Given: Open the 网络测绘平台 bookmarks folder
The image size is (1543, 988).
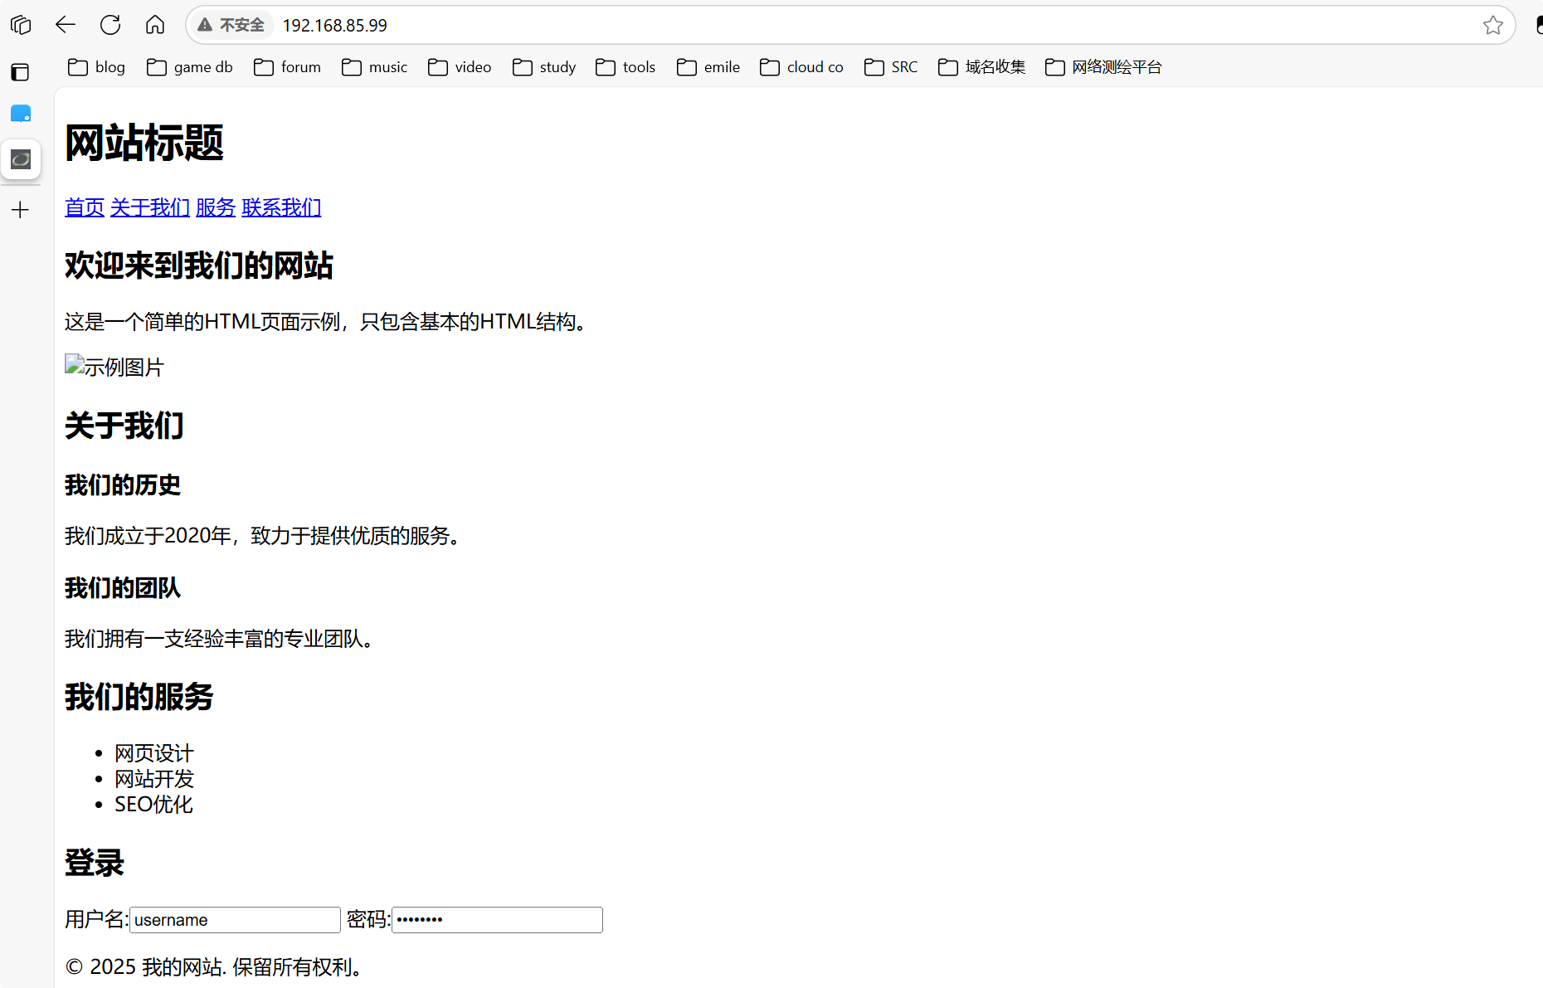Looking at the screenshot, I should coord(1103,67).
